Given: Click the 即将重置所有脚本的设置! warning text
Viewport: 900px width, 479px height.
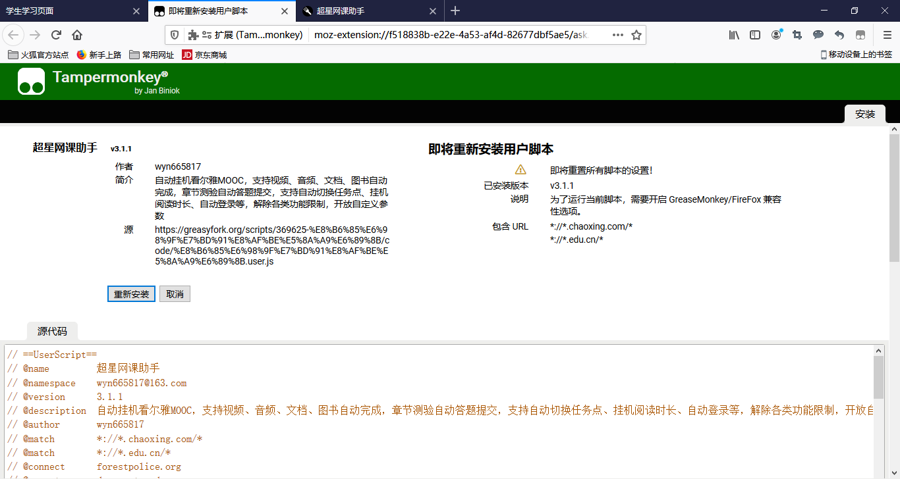Looking at the screenshot, I should pyautogui.click(x=602, y=170).
